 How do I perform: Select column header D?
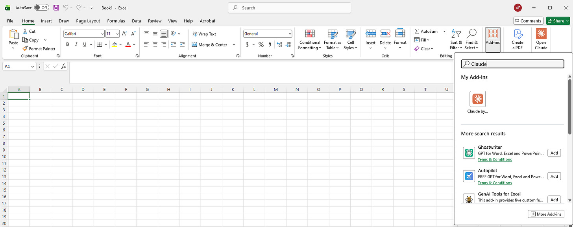click(x=83, y=90)
